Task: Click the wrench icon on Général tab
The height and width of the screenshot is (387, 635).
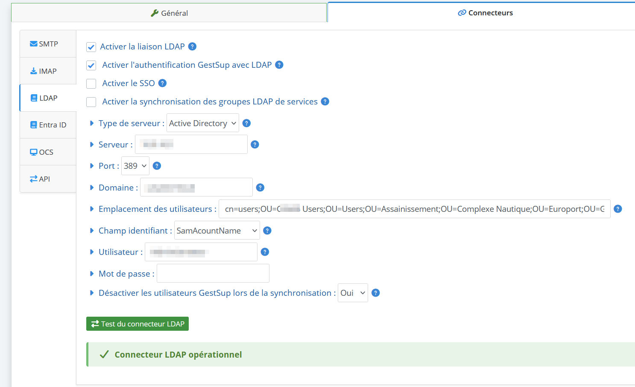Action: [x=155, y=13]
